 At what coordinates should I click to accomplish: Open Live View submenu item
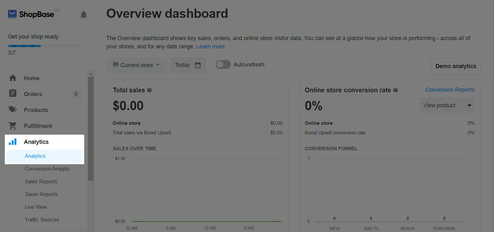(36, 207)
